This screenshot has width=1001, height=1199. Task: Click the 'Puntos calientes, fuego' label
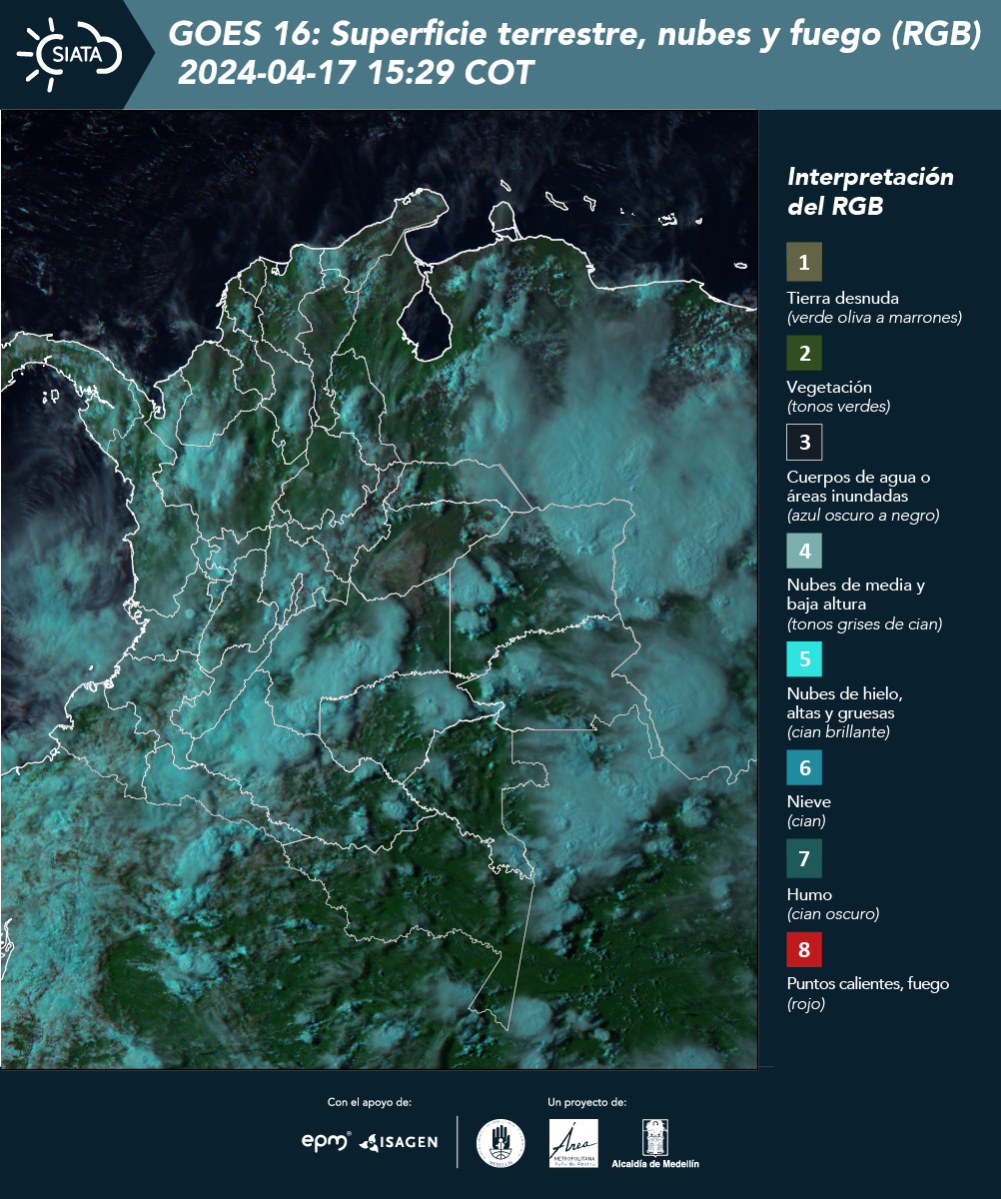868,983
